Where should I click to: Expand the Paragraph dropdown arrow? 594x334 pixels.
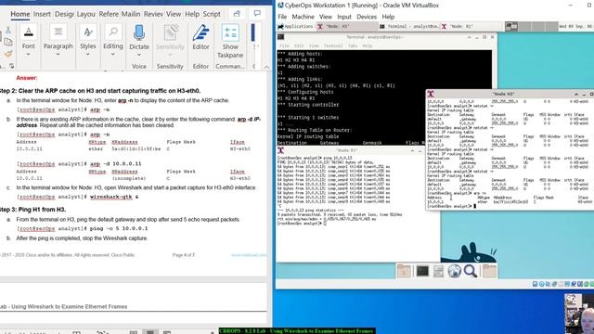[58, 55]
